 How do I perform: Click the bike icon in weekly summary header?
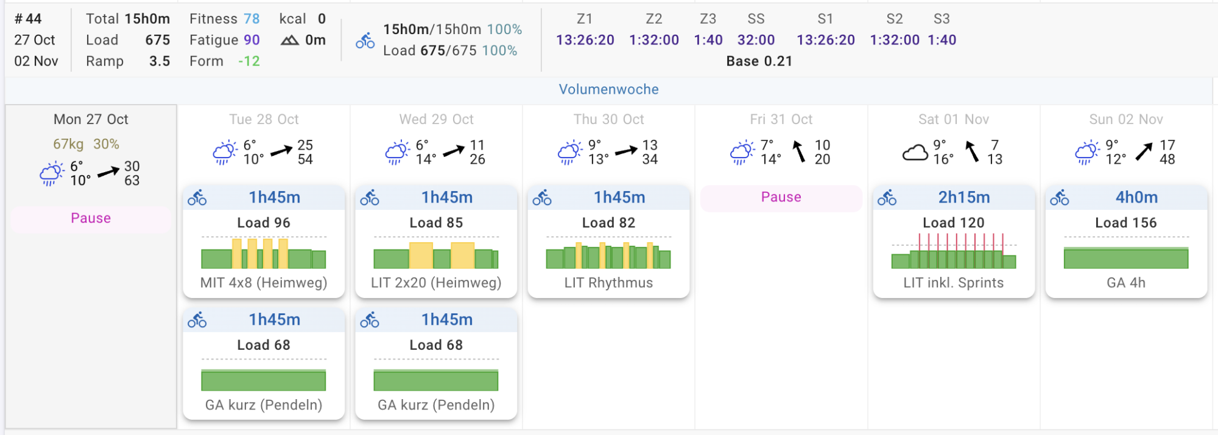[365, 41]
